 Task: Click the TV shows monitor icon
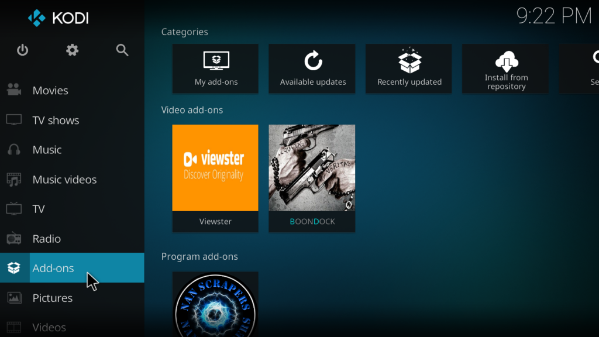tap(14, 120)
